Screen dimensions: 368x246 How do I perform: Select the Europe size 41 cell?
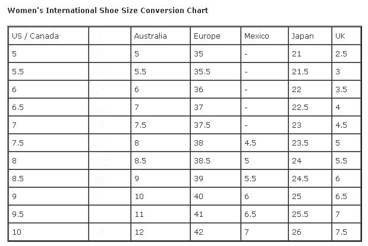[199, 214]
